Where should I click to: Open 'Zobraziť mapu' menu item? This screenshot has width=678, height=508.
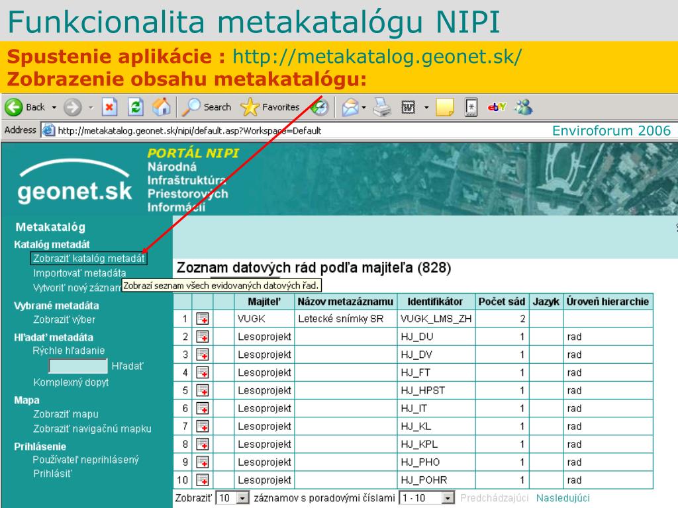(x=66, y=414)
